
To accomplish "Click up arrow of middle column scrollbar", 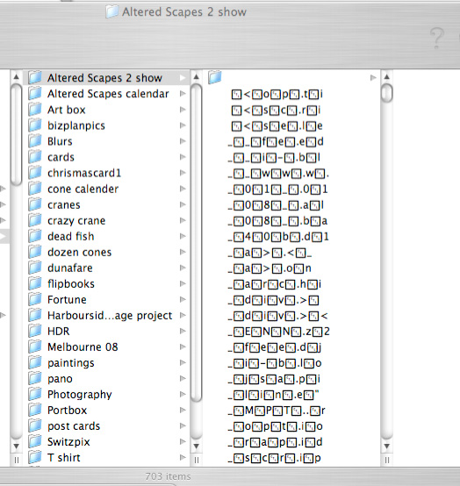I will tap(196, 76).
